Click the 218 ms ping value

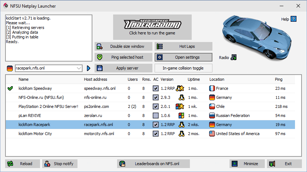point(281,106)
